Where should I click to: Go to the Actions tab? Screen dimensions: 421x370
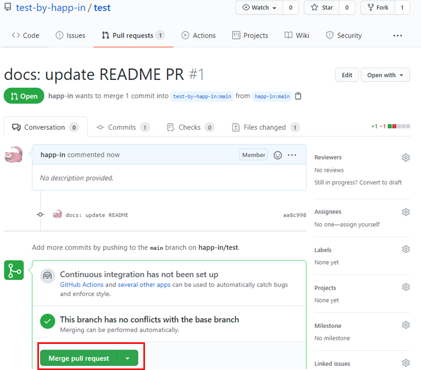199,35
